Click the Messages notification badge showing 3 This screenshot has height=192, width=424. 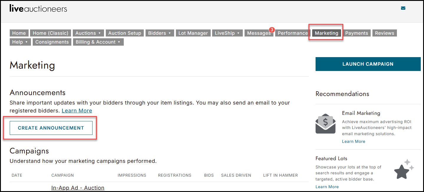pos(272,30)
